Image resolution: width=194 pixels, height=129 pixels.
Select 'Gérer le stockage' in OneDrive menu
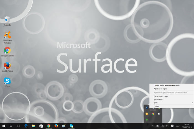click(161, 96)
